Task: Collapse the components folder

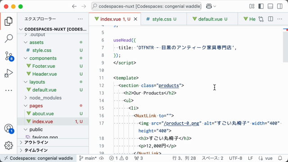Action: (x=26, y=58)
